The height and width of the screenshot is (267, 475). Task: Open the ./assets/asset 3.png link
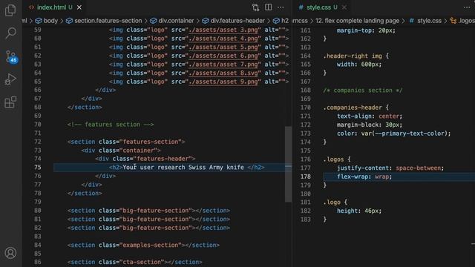223,30
